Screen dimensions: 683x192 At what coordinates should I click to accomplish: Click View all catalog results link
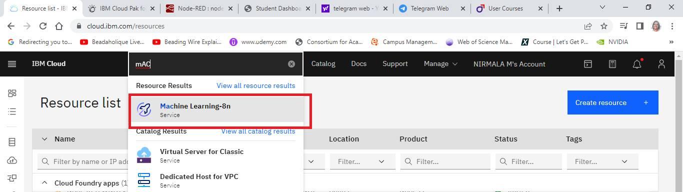coord(258,131)
